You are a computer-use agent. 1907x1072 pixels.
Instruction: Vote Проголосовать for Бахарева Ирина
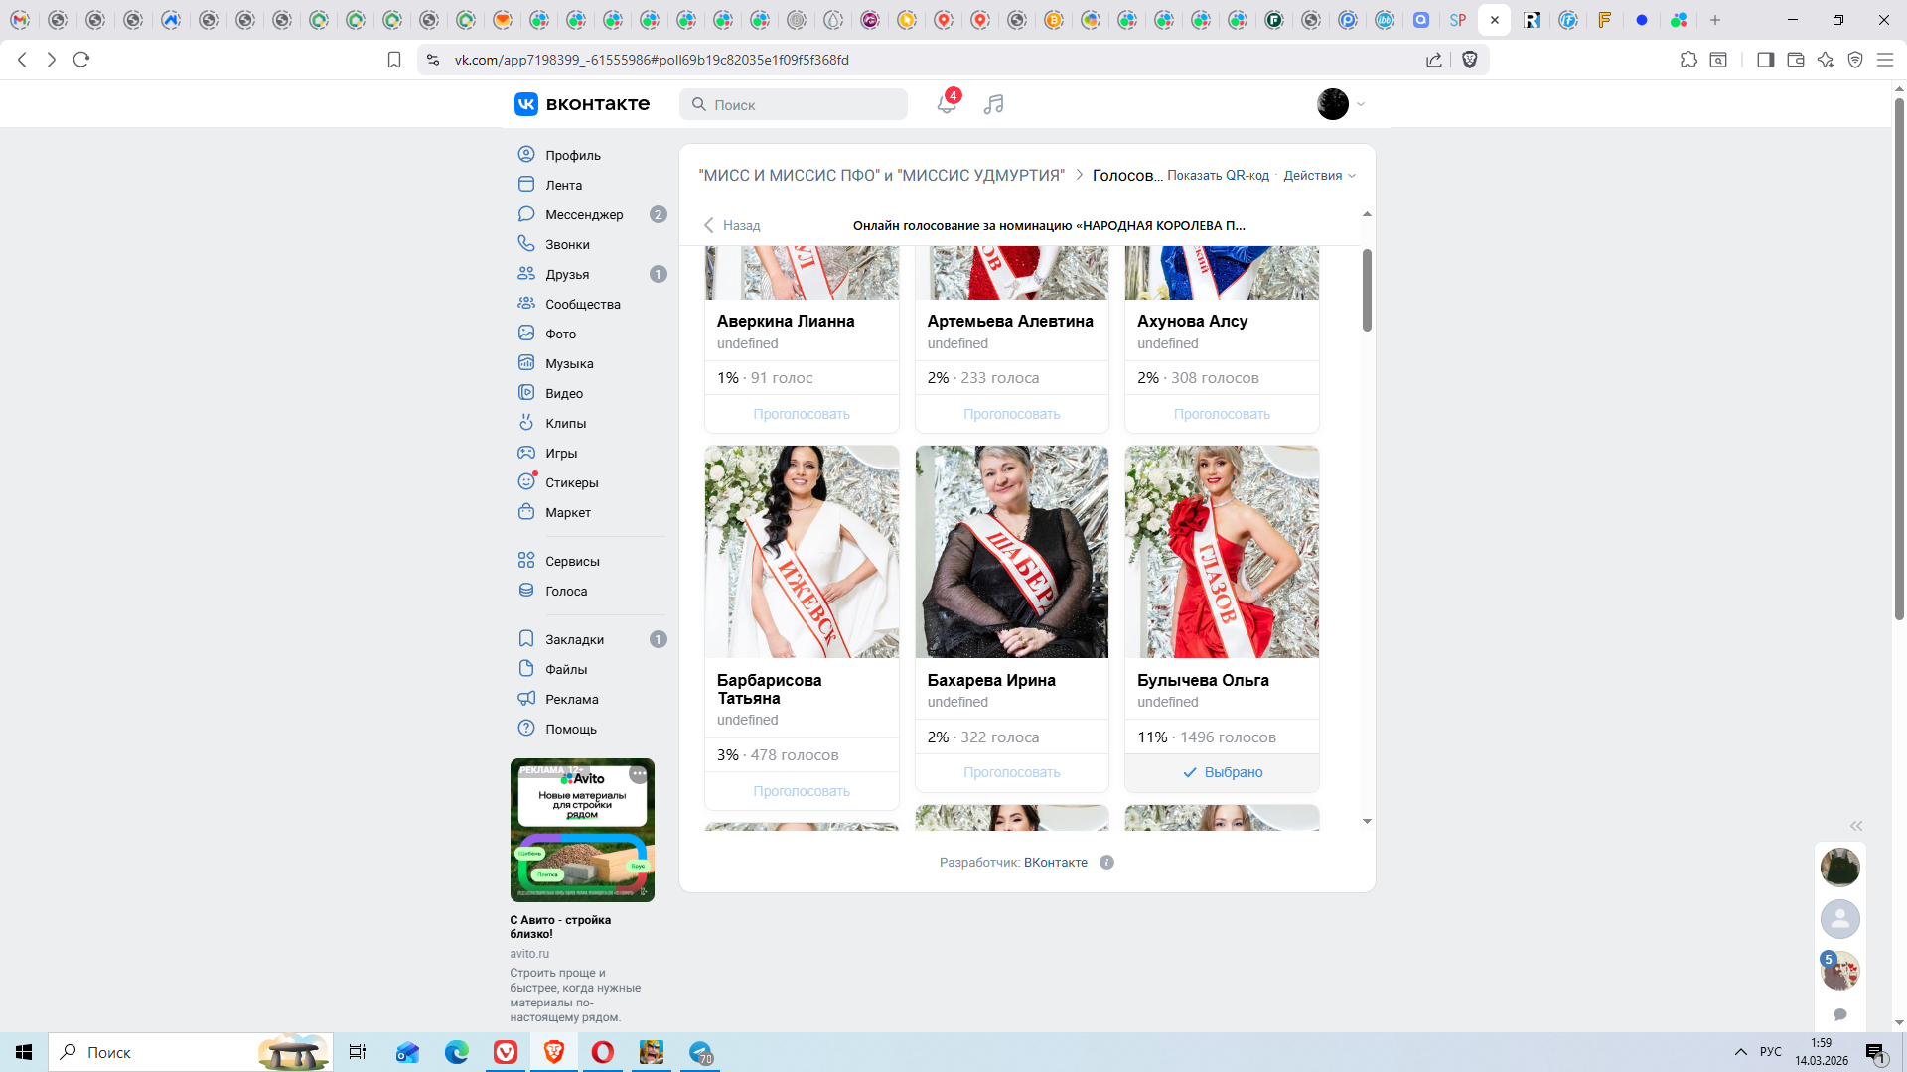click(x=1011, y=772)
